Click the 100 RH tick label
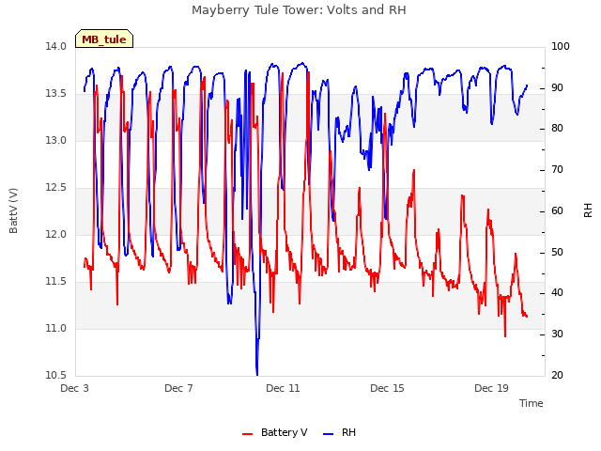This screenshot has width=601, height=451. coord(561,46)
